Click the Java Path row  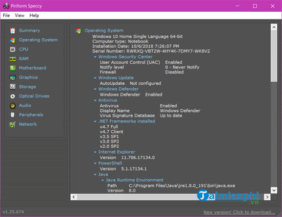tap(171, 186)
